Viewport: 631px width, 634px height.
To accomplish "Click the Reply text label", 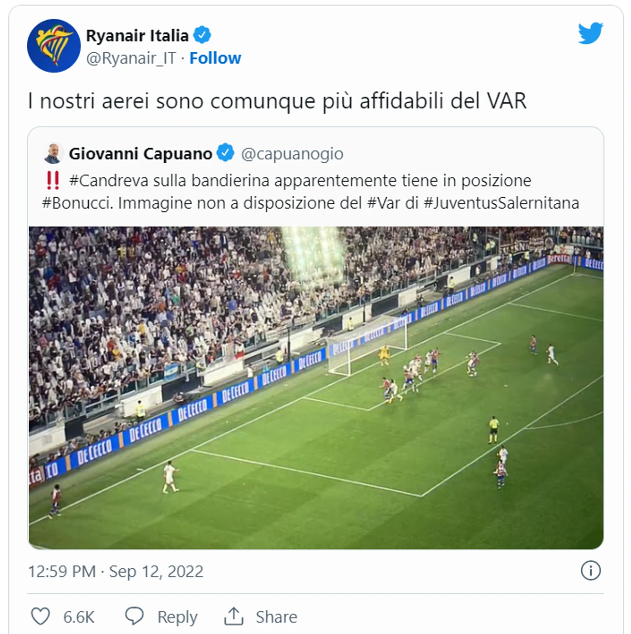I will [x=177, y=617].
